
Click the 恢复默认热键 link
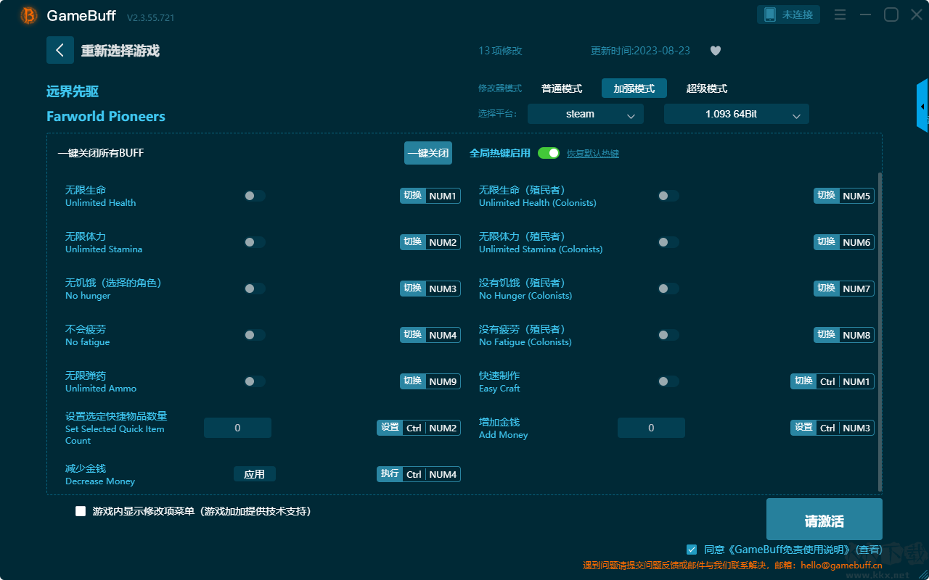(x=593, y=154)
